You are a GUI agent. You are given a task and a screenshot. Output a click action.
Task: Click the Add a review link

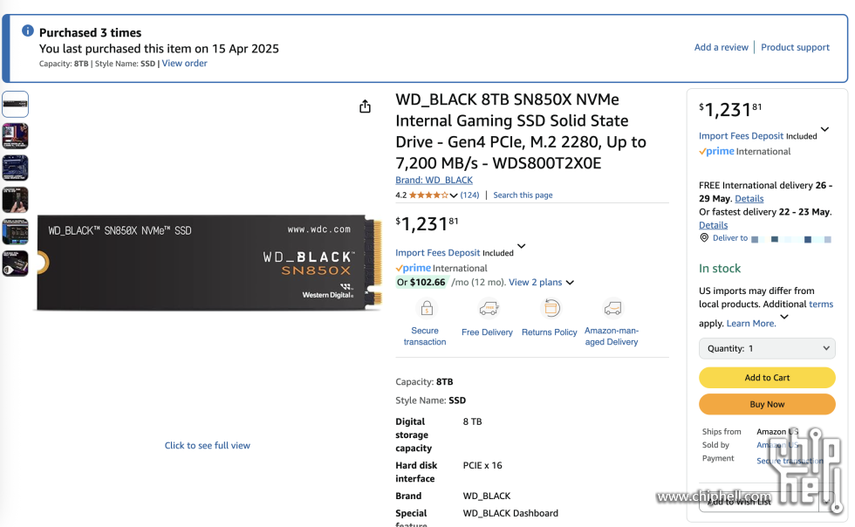(x=721, y=47)
